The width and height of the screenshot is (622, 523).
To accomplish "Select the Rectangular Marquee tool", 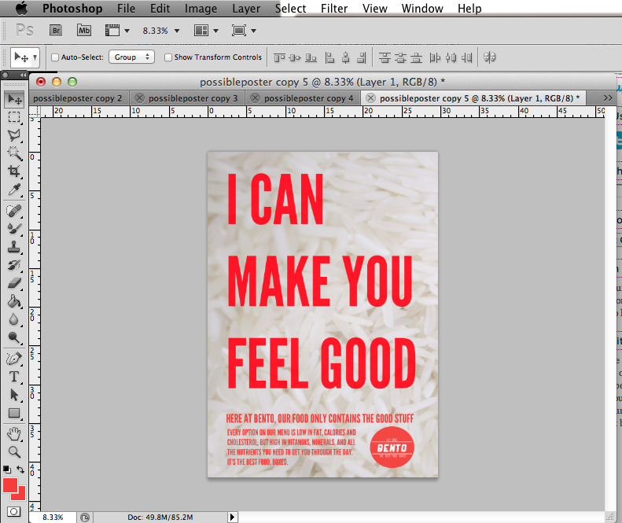I will [x=14, y=117].
